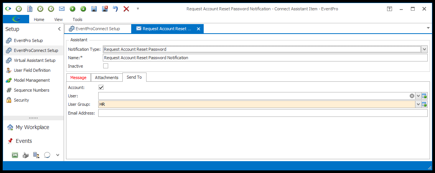
Task: Open the document list icon in toolbar
Action: [x=30, y=9]
